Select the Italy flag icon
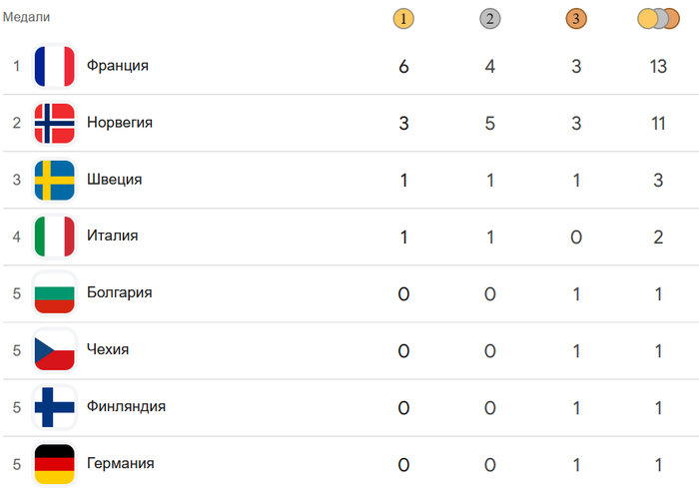 point(55,237)
